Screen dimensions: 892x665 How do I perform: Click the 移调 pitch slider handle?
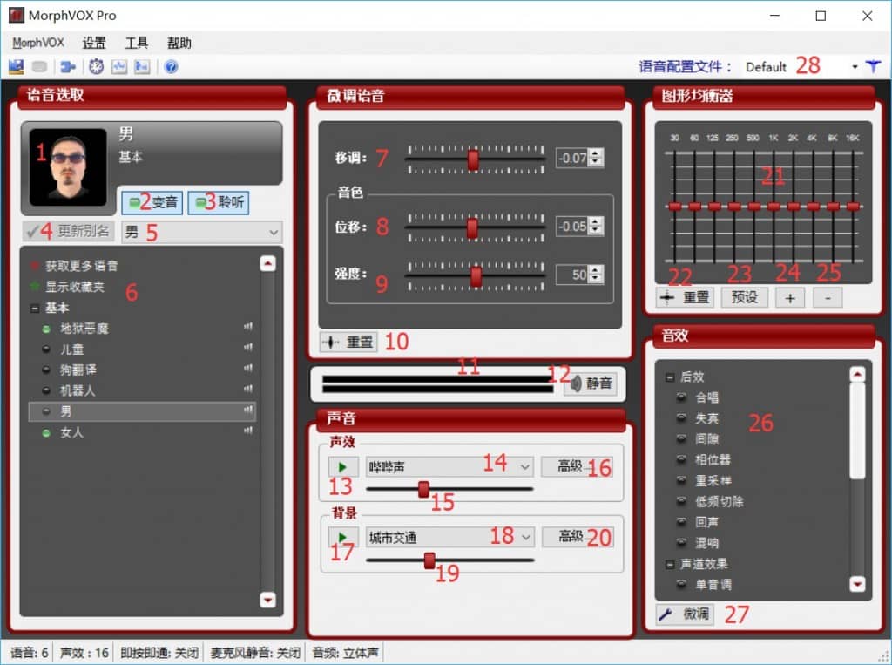tap(475, 158)
